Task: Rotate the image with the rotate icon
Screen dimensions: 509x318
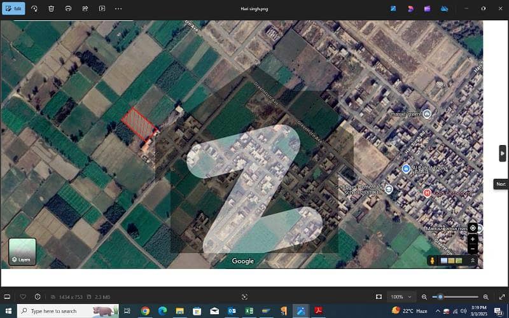Action: pyautogui.click(x=34, y=9)
